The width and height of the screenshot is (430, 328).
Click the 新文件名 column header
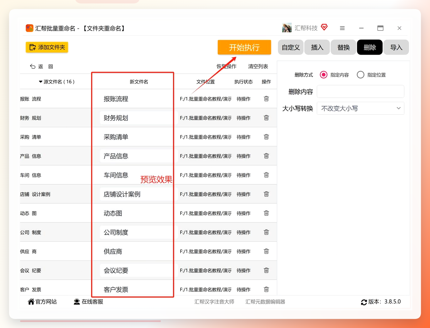point(139,82)
